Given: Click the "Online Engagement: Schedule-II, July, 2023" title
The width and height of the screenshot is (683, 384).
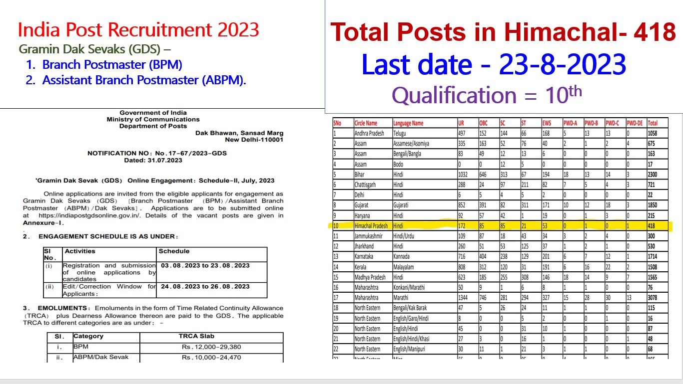Looking at the screenshot, I should click(x=201, y=181).
